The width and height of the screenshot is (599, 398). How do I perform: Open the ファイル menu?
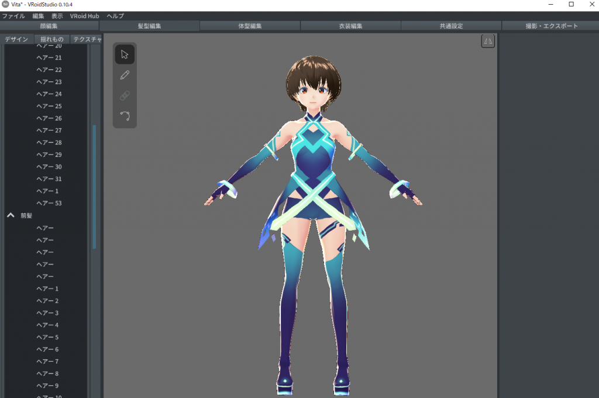[13, 16]
